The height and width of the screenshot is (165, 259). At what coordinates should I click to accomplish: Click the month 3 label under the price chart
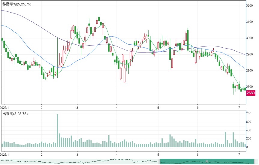(x=77, y=108)
